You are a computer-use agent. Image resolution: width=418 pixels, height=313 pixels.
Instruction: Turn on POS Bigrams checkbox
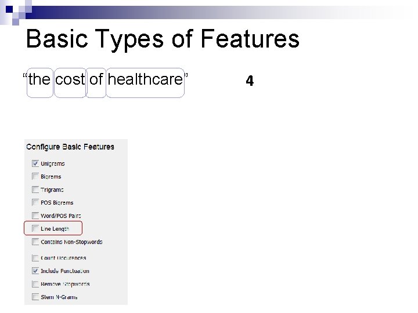coord(35,202)
